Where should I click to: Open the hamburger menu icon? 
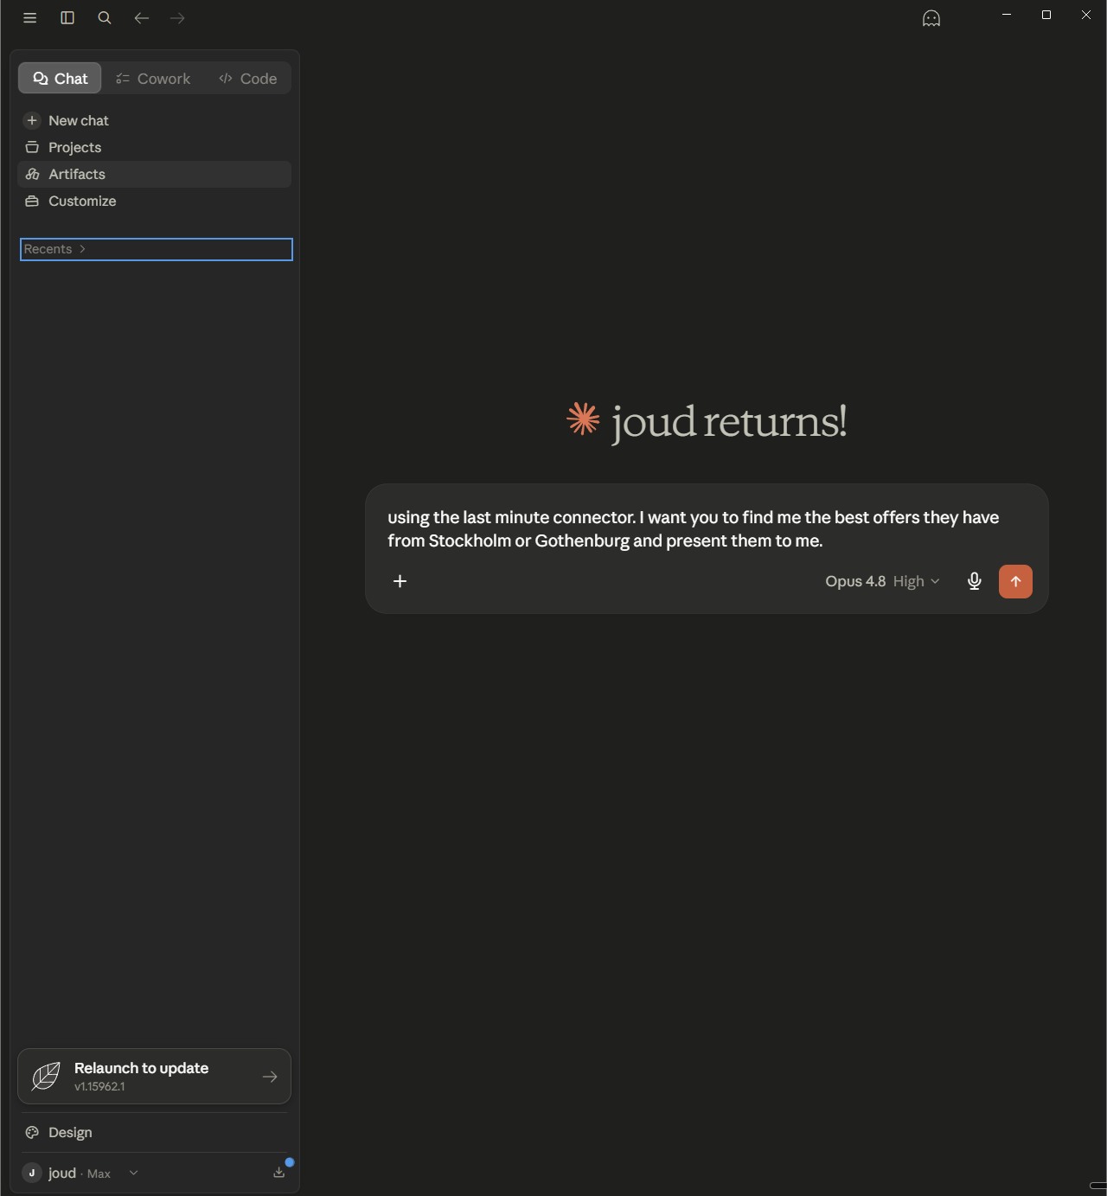29,17
